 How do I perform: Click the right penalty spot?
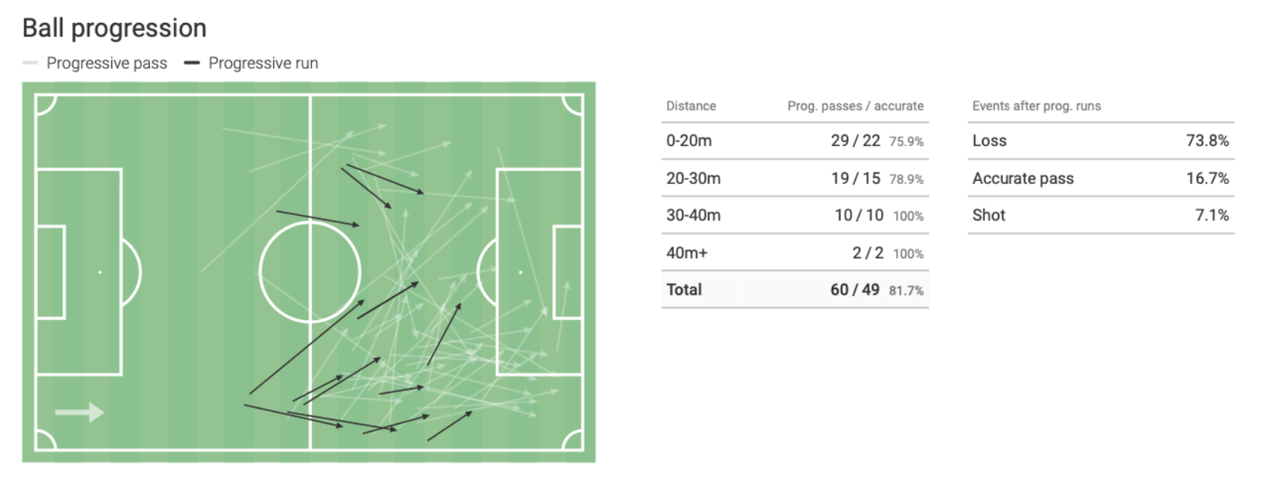[x=520, y=272]
